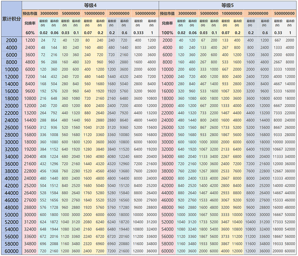
Task: Click the 100% exchange rate cell
Action: click(x=167, y=33)
